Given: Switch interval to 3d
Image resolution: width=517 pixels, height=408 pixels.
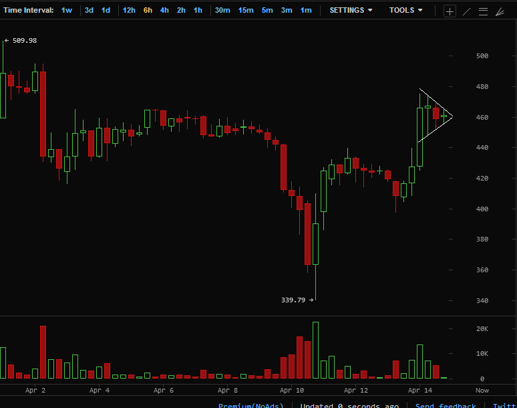Looking at the screenshot, I should click(89, 10).
